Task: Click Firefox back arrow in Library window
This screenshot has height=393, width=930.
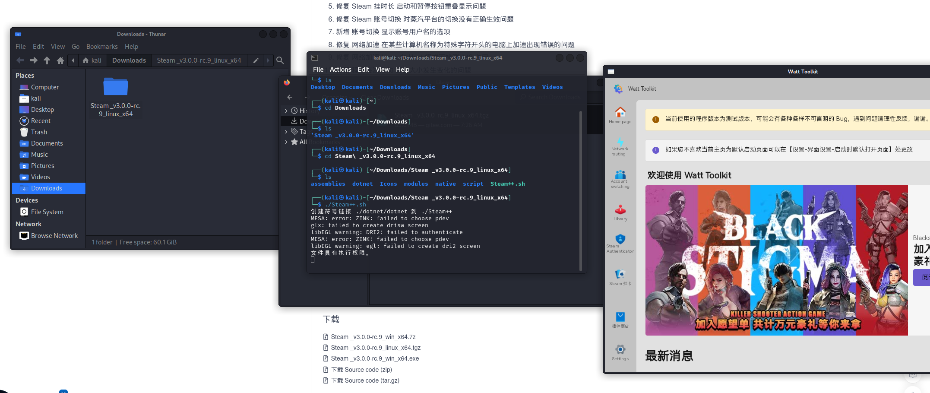Action: point(290,97)
